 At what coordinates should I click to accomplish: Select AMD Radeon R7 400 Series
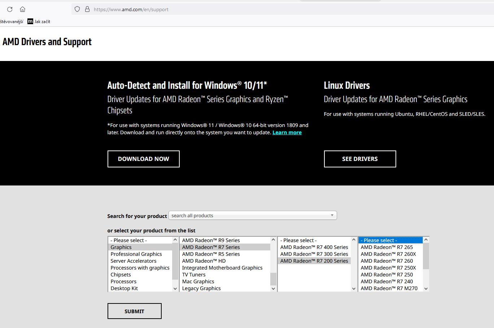click(x=314, y=247)
